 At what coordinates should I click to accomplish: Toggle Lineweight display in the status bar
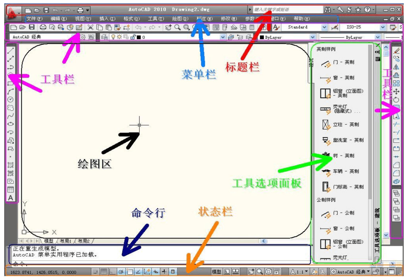(164, 272)
